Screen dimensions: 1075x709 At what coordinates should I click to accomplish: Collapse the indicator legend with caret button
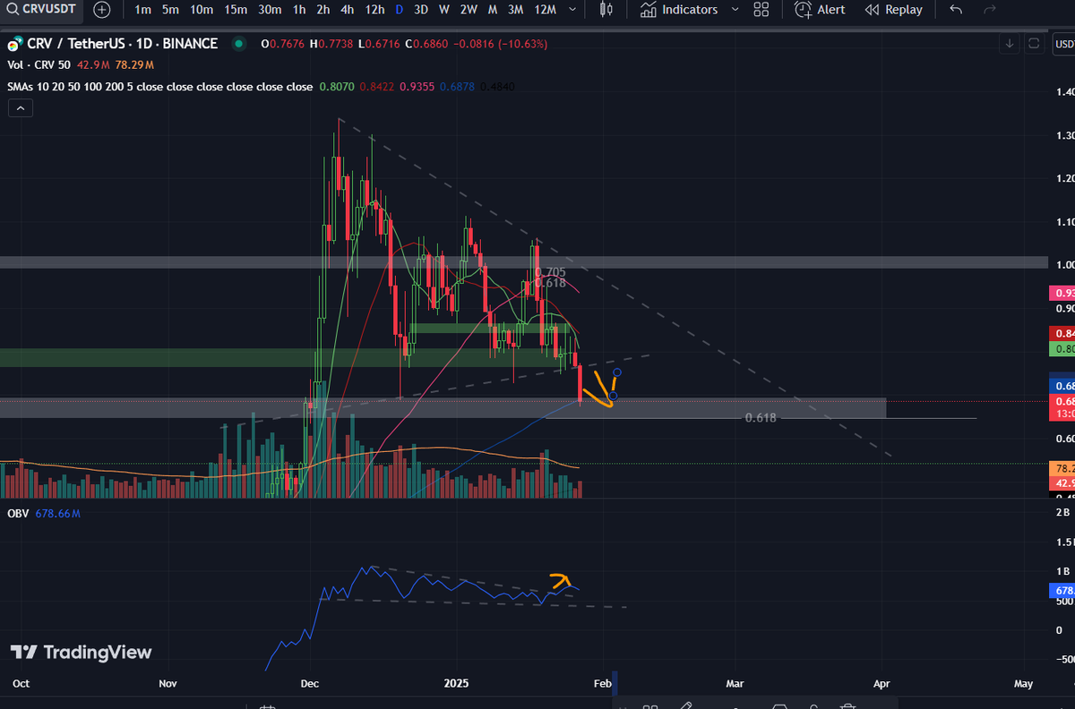click(20, 108)
